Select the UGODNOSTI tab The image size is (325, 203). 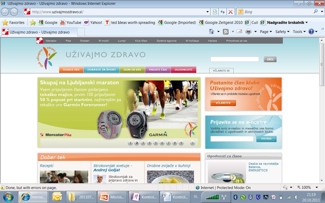point(184,70)
